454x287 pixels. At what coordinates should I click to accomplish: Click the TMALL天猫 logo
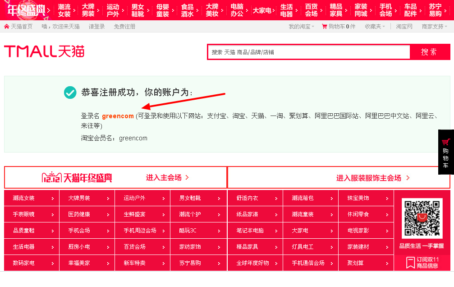(44, 51)
